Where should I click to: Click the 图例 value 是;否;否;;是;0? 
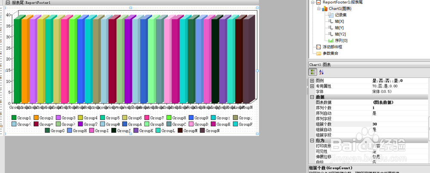point(387,81)
